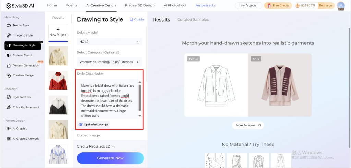The width and height of the screenshot is (351, 168).
Task: Click the Optimize prompt button
Action: click(x=94, y=125)
